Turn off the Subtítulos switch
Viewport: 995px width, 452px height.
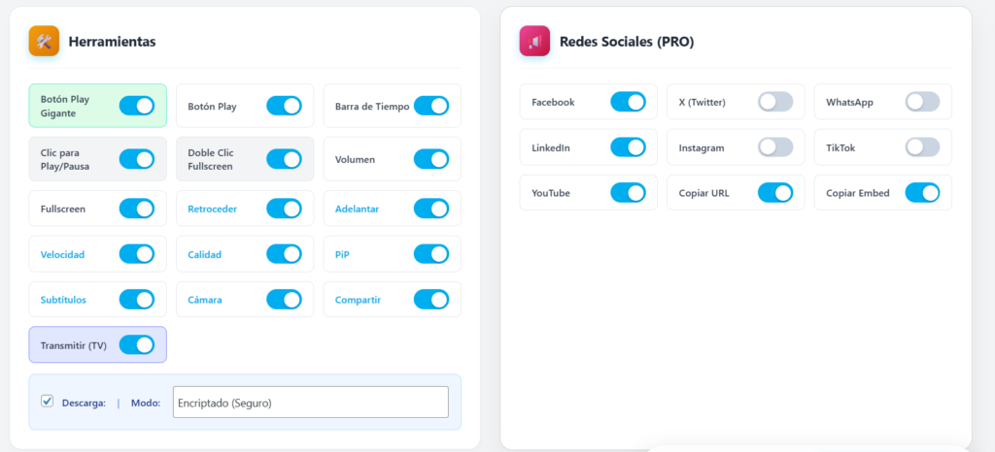(137, 300)
